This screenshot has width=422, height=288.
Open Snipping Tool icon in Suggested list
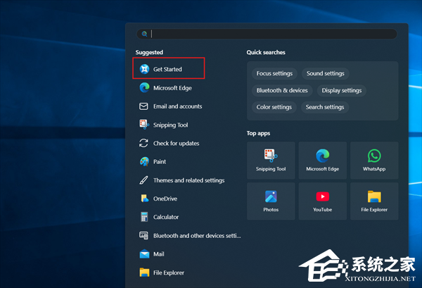pos(144,125)
